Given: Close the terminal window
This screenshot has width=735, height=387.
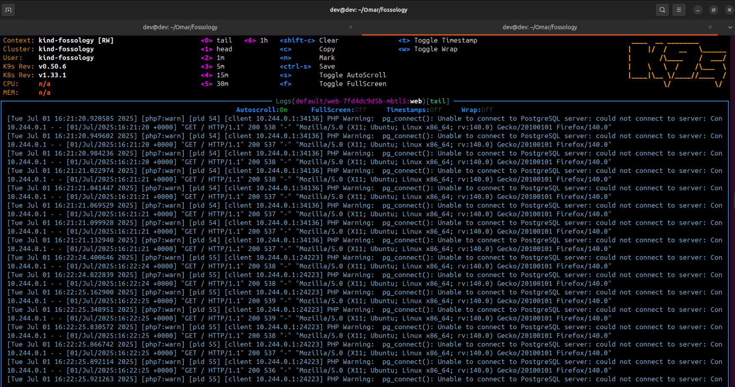Looking at the screenshot, I should [729, 10].
